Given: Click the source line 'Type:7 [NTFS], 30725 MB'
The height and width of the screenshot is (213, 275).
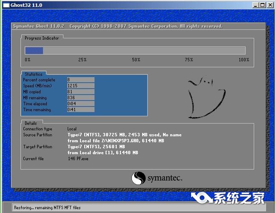Looking at the screenshot, I should pyautogui.click(x=125, y=135).
